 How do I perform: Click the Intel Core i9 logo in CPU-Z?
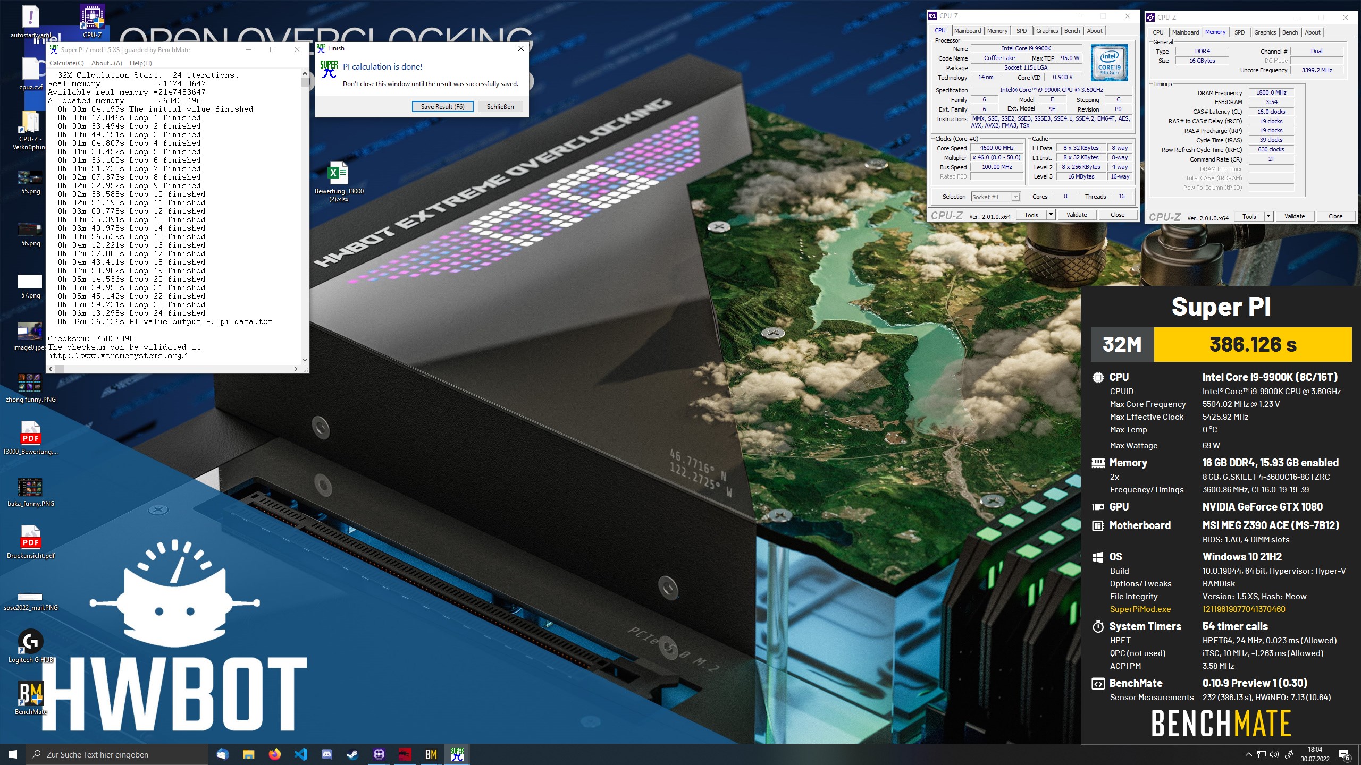[x=1110, y=63]
